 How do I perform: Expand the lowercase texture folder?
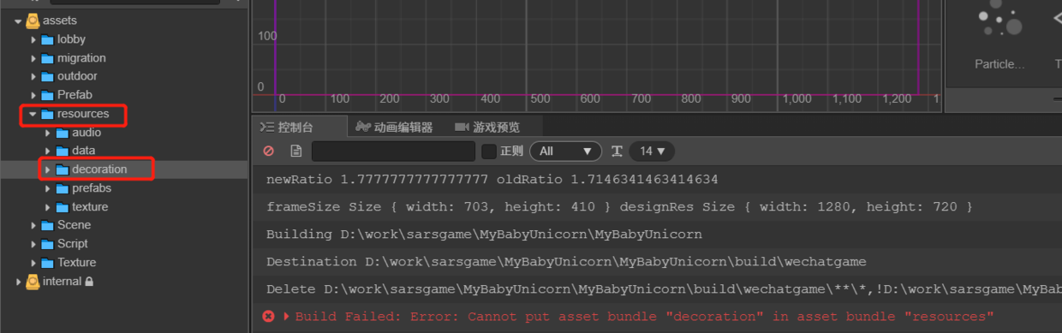pyautogui.click(x=48, y=207)
